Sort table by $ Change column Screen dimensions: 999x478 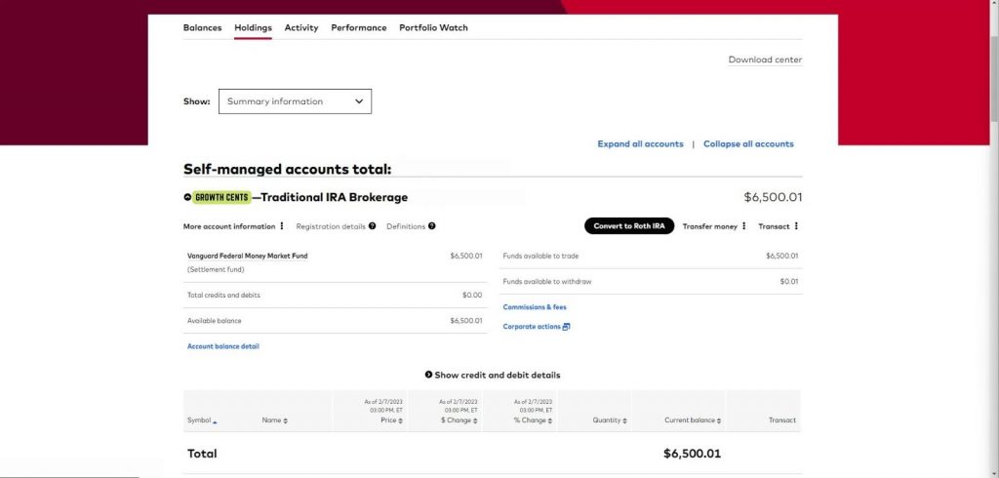460,420
